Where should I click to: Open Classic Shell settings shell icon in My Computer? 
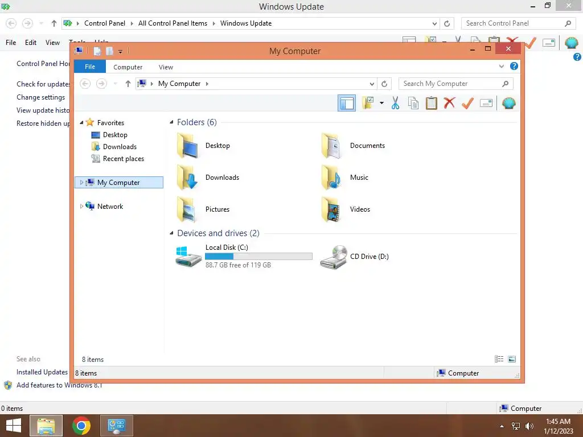click(x=508, y=103)
